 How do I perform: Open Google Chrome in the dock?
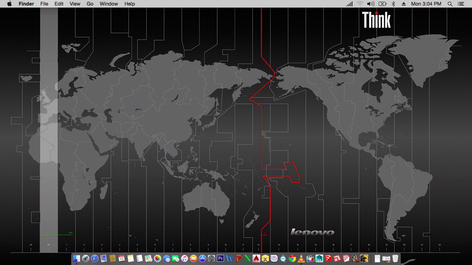pyautogui.click(x=292, y=258)
